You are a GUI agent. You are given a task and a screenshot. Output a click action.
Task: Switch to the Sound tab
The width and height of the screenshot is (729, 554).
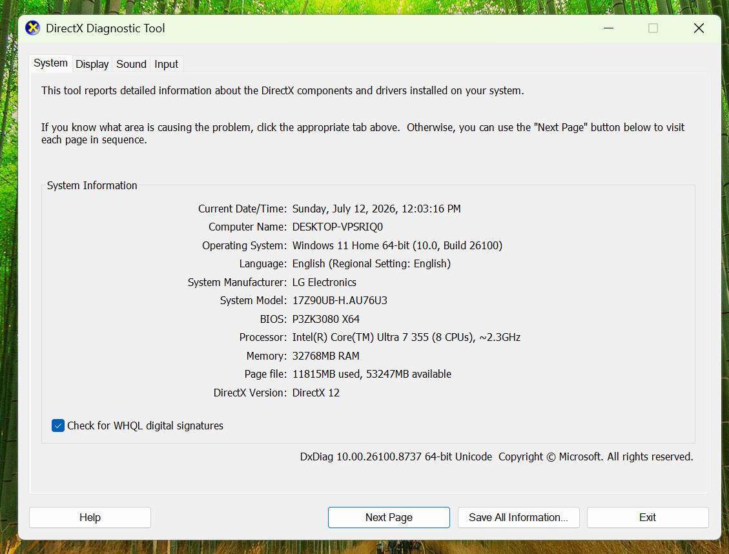pos(131,64)
